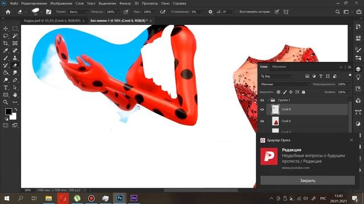Collapse the Группа 1 group

coord(268,100)
